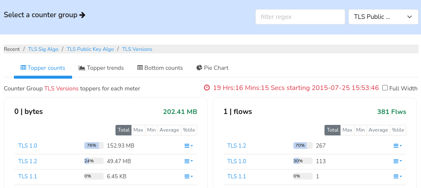Click the 113 flows value
Viewport: 421px width, 188px height.
[321, 161]
